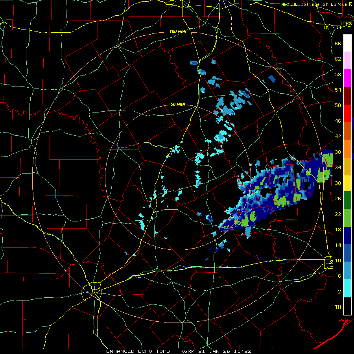This screenshot has height=354, width=354.
Task: Click the 'TH' threshold legend label
Action: pos(338,307)
